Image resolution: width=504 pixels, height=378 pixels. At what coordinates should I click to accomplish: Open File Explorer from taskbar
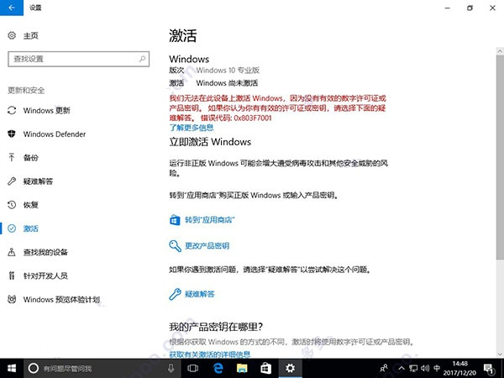point(242,369)
